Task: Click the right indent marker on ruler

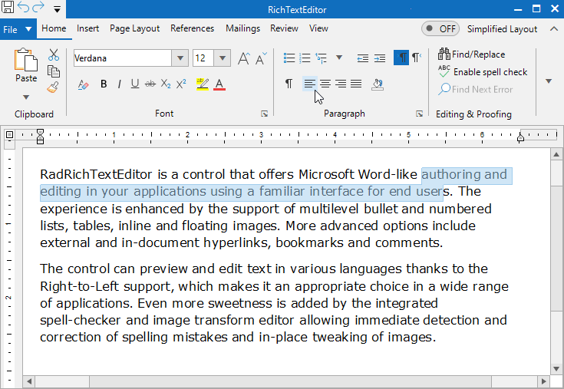Action: click(x=520, y=137)
